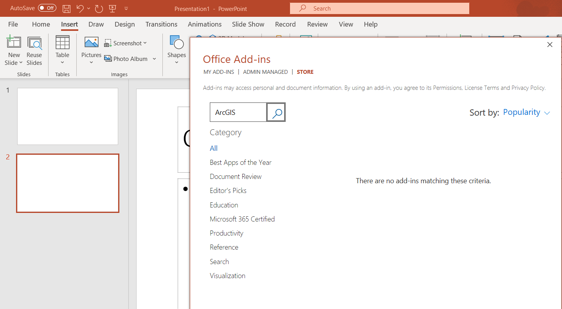
Task: Click the 'Office Add-ins' dialog title
Action: pos(237,59)
